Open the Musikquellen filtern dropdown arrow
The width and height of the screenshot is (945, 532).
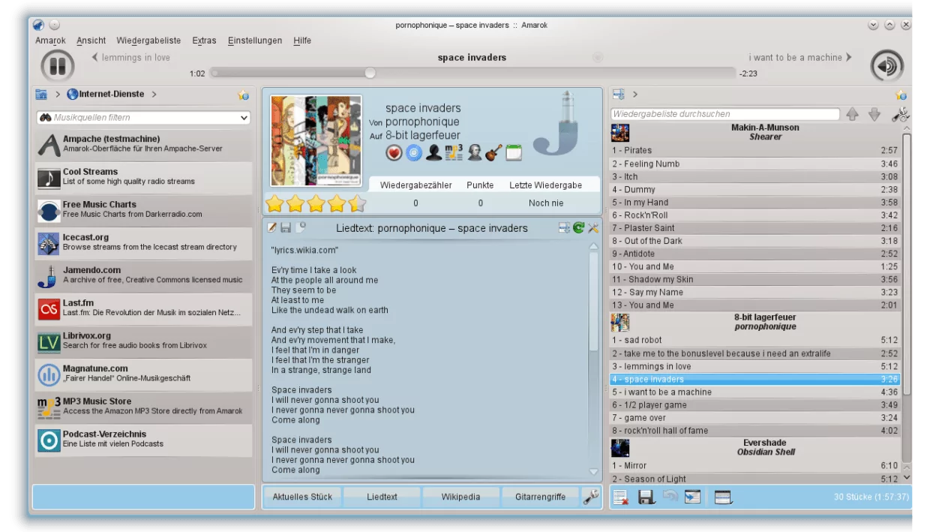point(244,118)
